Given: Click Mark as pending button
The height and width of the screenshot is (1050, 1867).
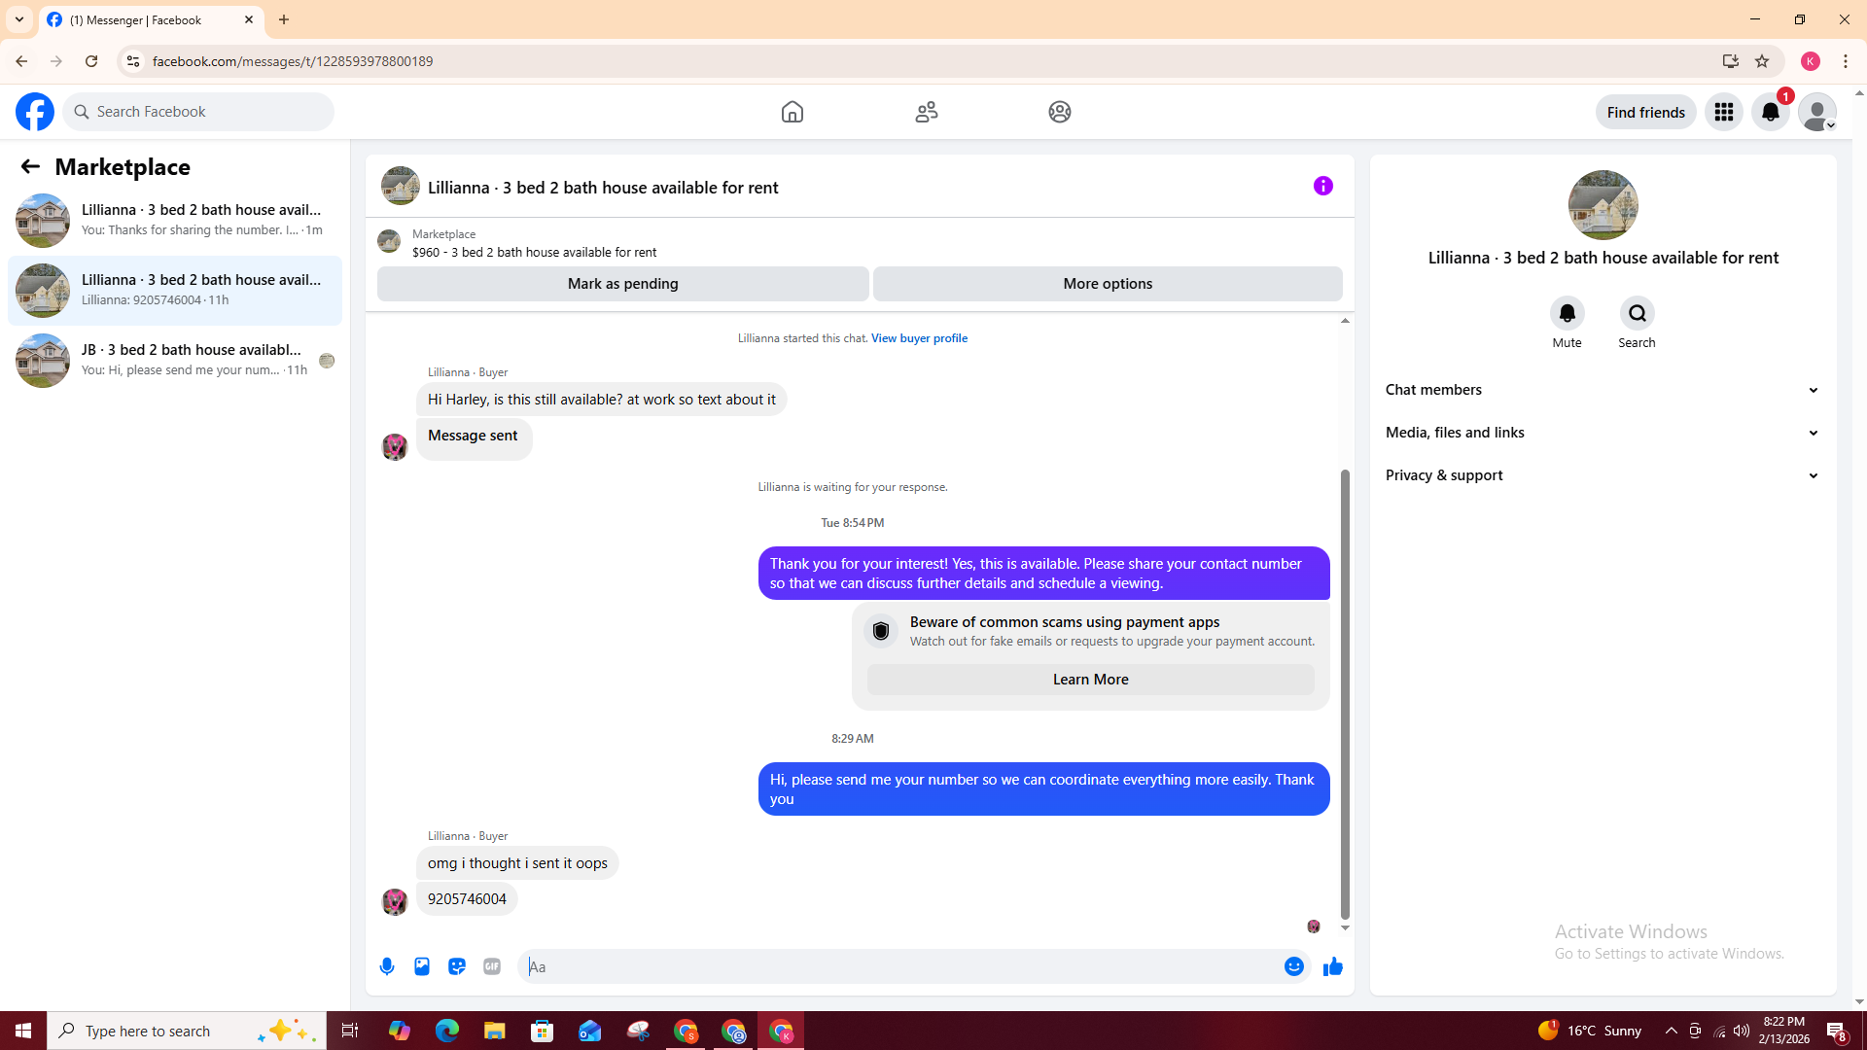Looking at the screenshot, I should tap(622, 284).
